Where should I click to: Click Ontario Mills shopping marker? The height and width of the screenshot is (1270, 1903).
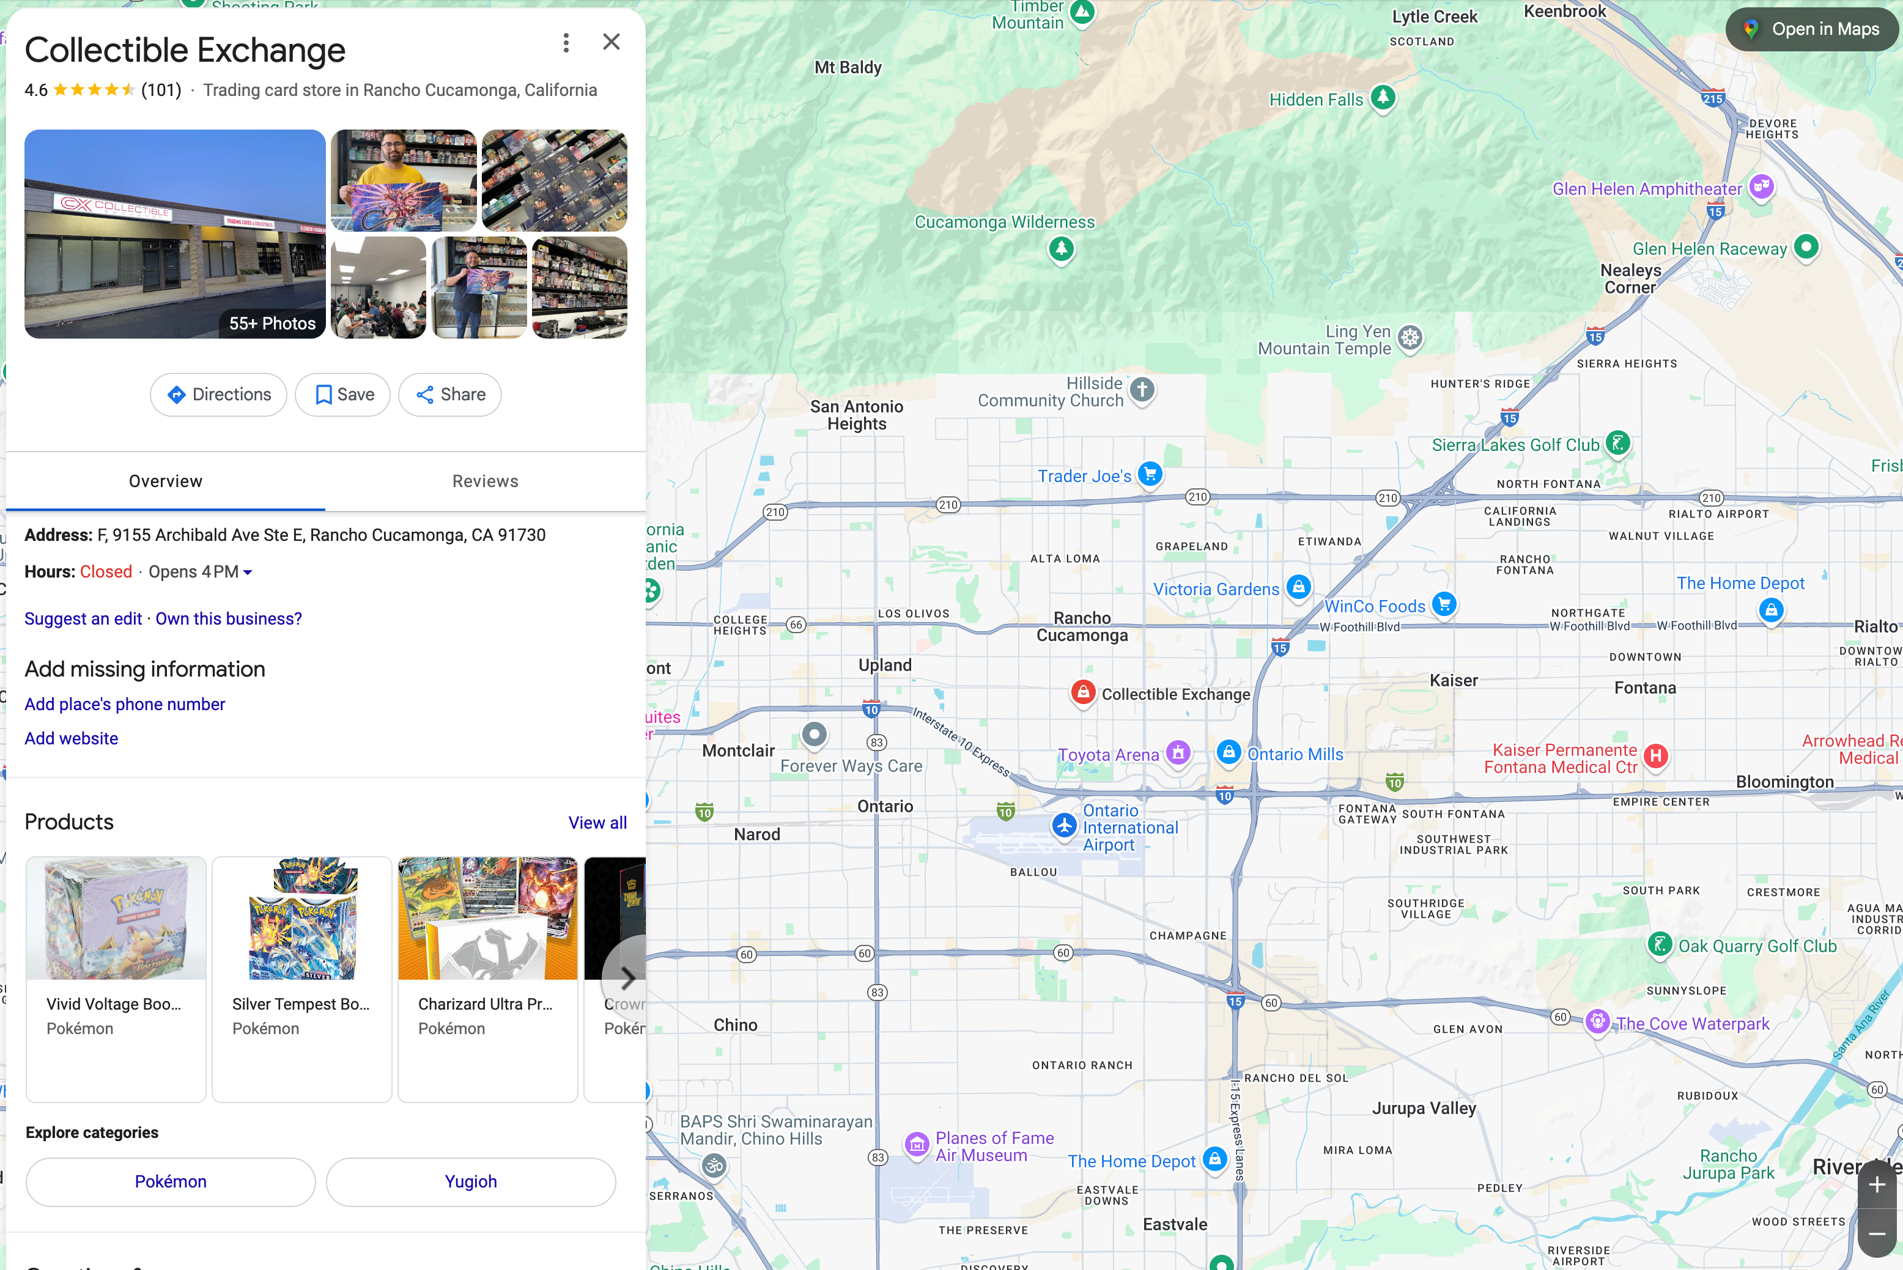tap(1229, 752)
